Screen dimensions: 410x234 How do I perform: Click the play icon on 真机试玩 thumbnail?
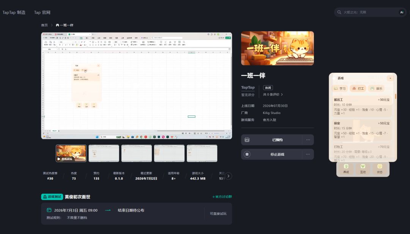(59, 159)
